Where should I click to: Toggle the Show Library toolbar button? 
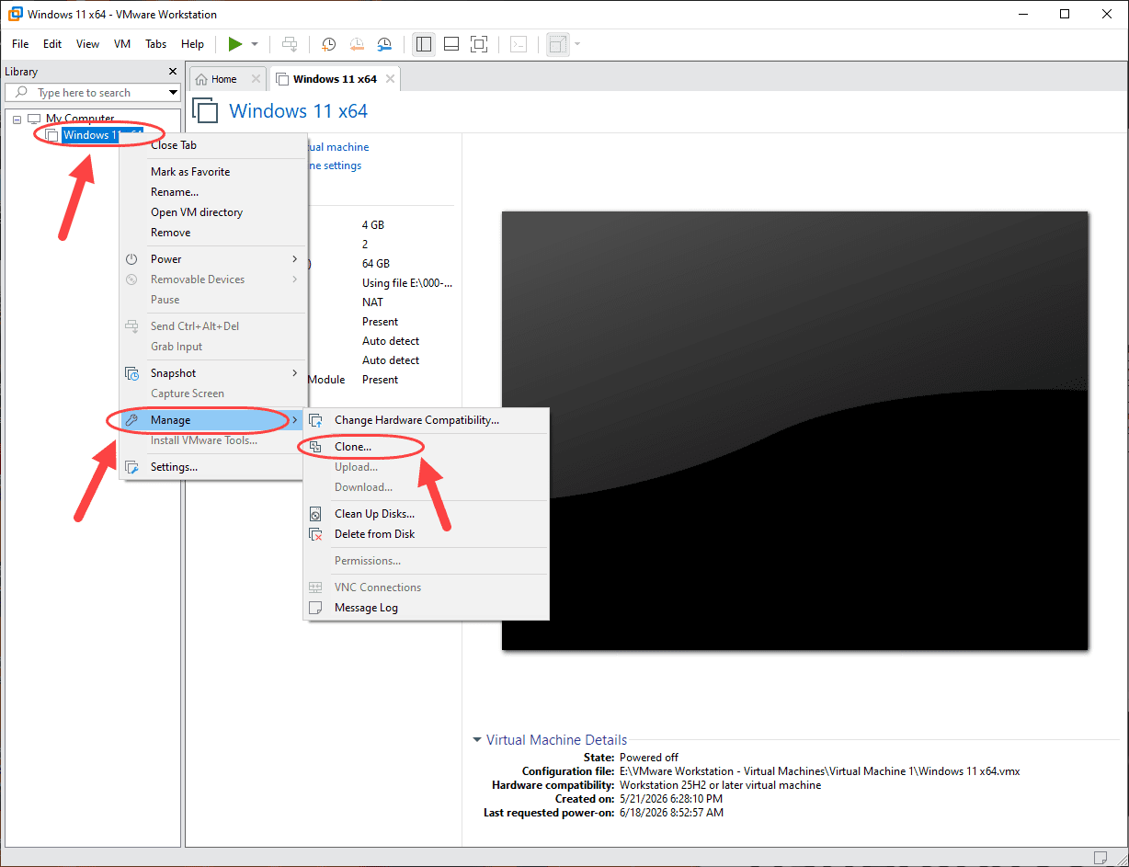(x=424, y=44)
